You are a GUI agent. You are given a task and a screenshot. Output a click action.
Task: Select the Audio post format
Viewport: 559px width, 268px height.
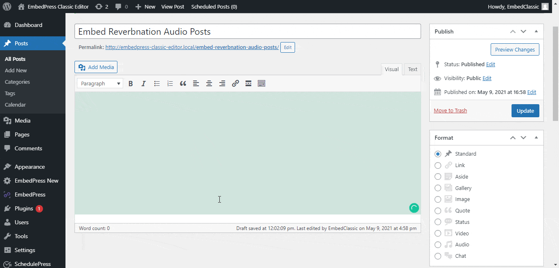pos(438,245)
